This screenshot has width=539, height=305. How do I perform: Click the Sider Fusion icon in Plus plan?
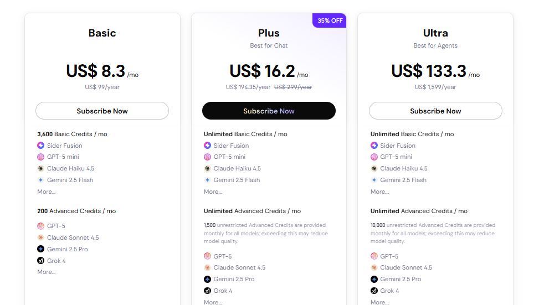tap(207, 146)
